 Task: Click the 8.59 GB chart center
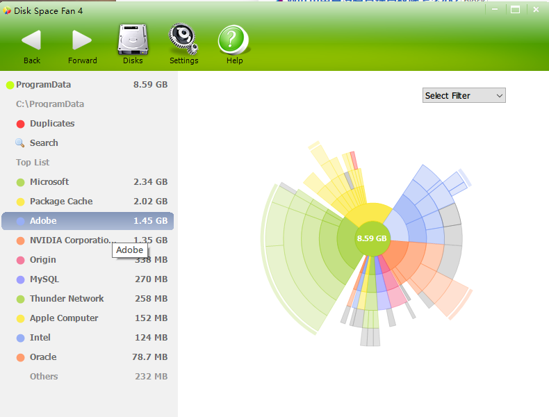(372, 238)
